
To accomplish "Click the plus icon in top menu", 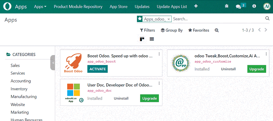I will pos(196,7).
